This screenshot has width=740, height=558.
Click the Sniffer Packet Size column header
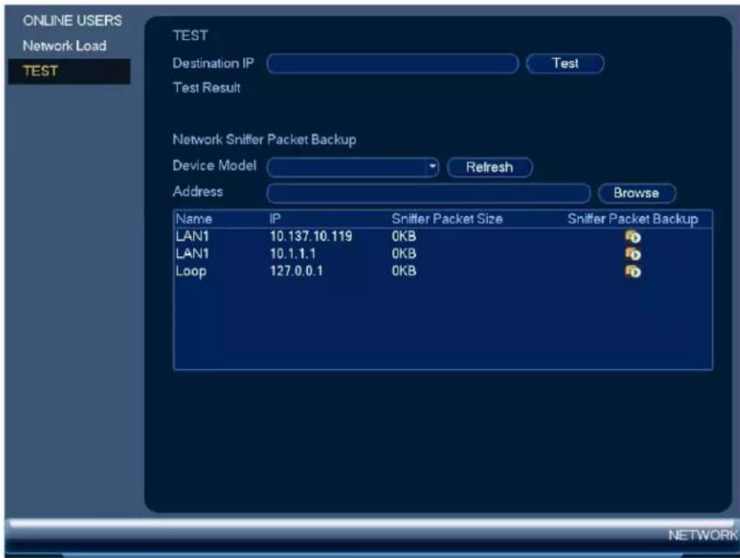(447, 218)
